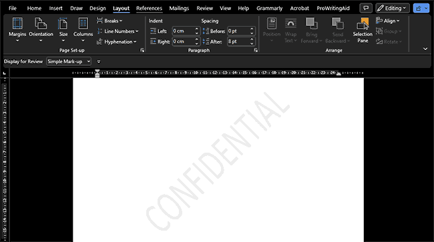This screenshot has height=242, width=434.
Task: Switch to the View tab
Action: pos(225,8)
